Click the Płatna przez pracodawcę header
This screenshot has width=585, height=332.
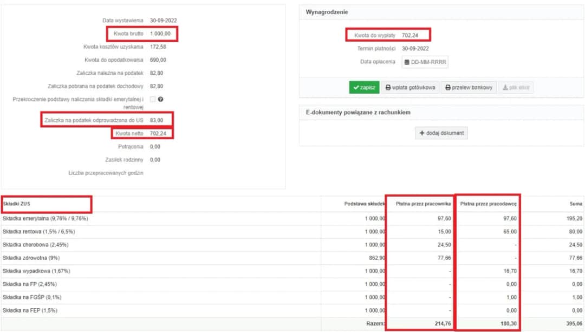point(487,204)
